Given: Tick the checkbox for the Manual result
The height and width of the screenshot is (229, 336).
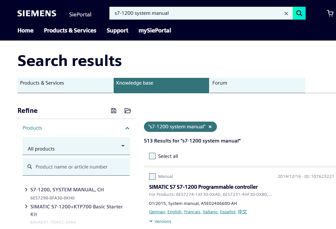Looking at the screenshot, I should [152, 177].
